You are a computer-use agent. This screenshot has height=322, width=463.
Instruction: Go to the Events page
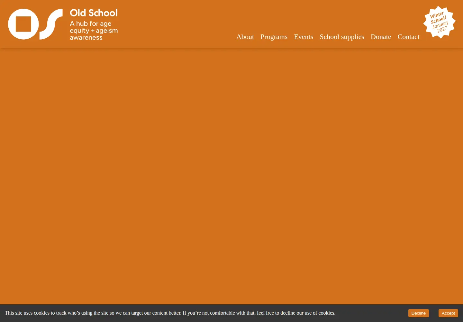pyautogui.click(x=304, y=37)
